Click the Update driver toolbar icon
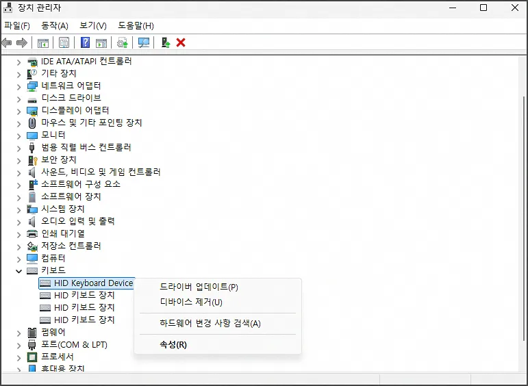The width and height of the screenshot is (528, 386). pyautogui.click(x=122, y=42)
